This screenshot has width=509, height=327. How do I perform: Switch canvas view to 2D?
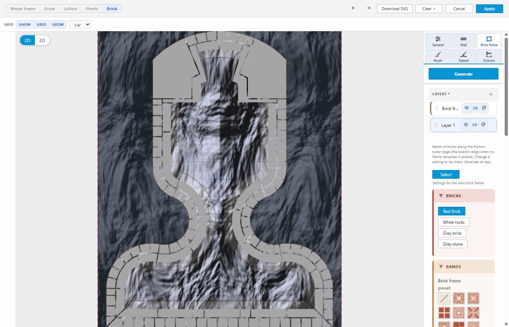pyautogui.click(x=27, y=40)
